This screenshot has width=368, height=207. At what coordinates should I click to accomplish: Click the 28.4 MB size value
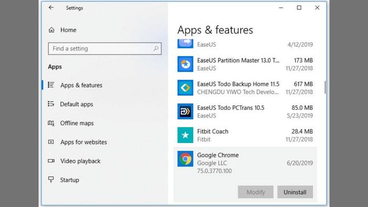[x=302, y=131]
